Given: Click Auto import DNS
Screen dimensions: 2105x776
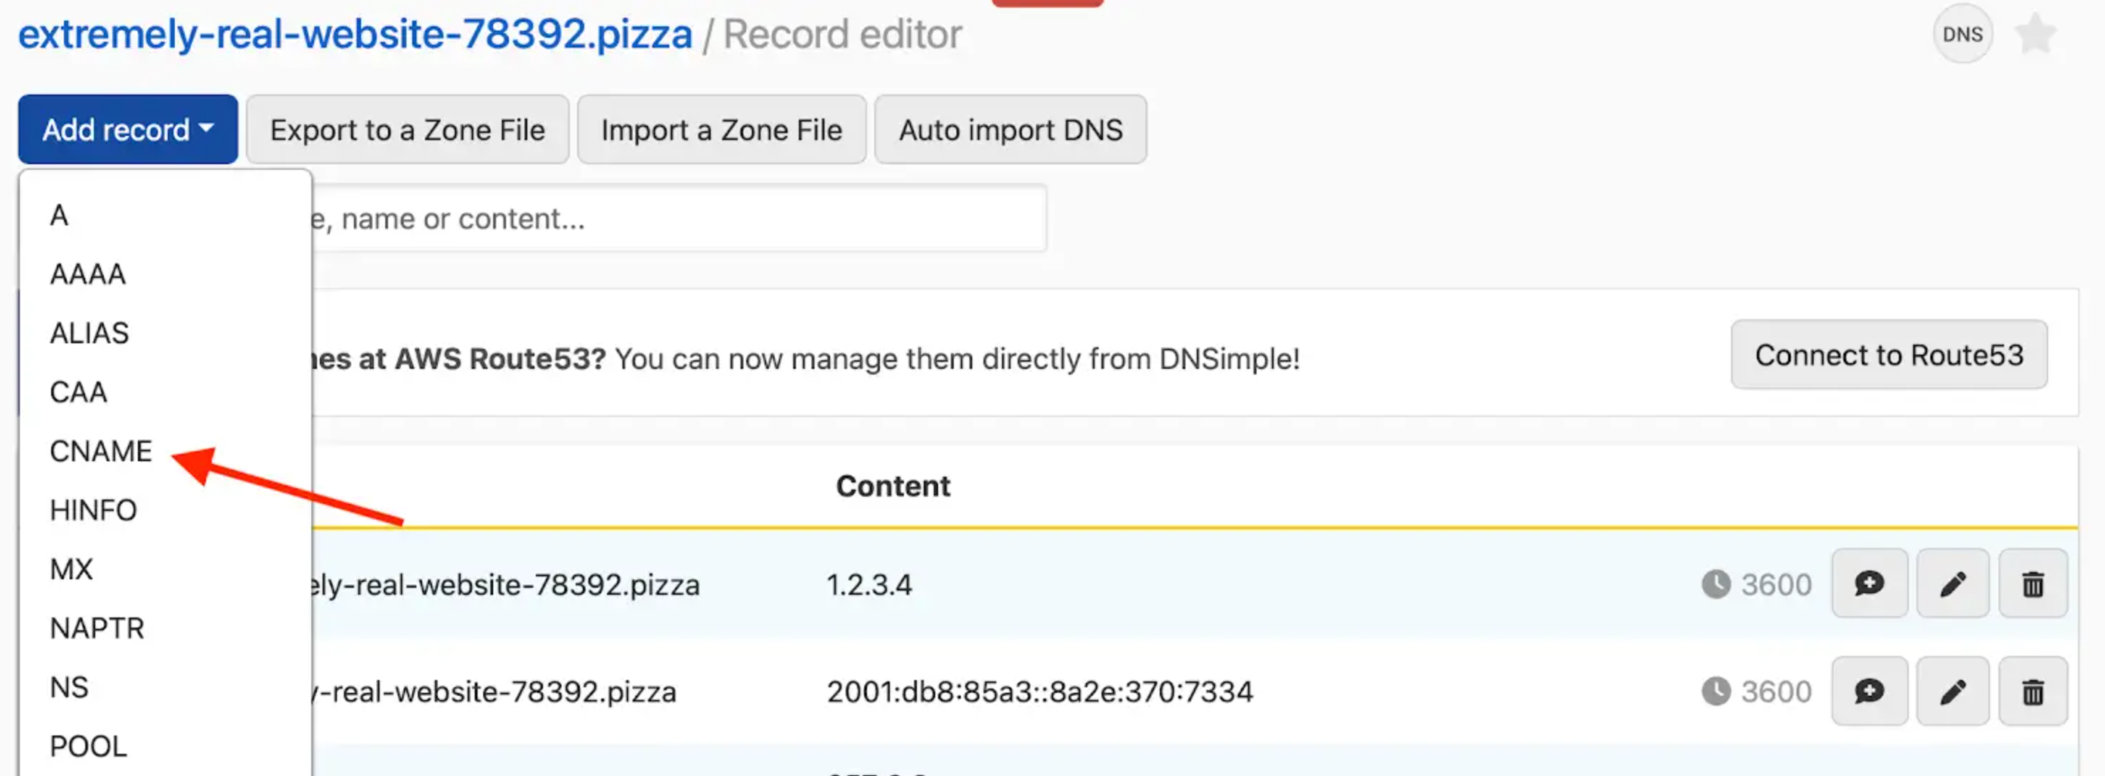Looking at the screenshot, I should 1011,129.
